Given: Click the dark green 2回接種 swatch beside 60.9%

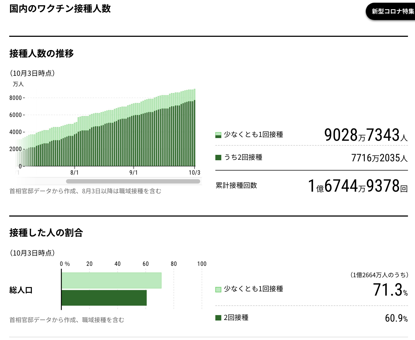Looking at the screenshot, I should point(218,318).
